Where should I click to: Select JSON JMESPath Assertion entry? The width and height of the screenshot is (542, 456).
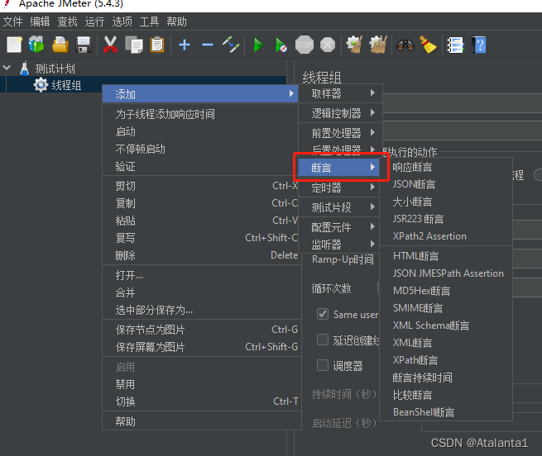pos(446,273)
